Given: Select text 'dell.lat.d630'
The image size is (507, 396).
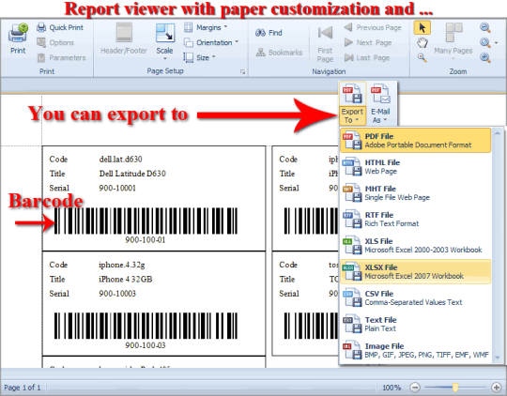Looking at the screenshot, I should pyautogui.click(x=120, y=159).
